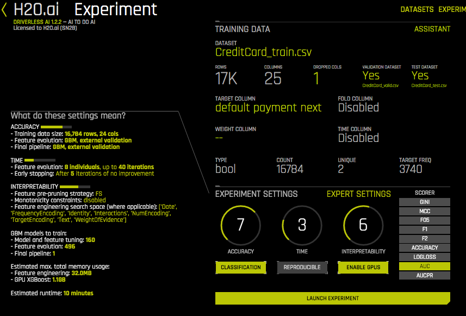Screen dimensions: 466x316
Task: Toggle the ENABLE GPUS button
Action: (363, 267)
